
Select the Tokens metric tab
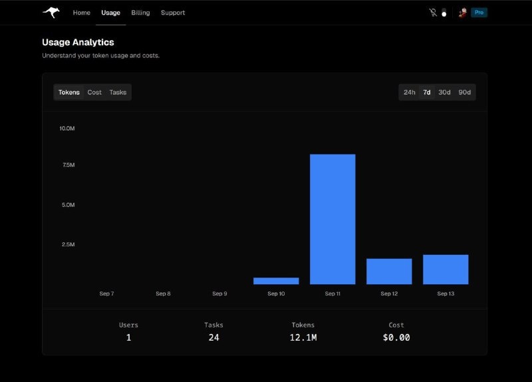(x=69, y=93)
